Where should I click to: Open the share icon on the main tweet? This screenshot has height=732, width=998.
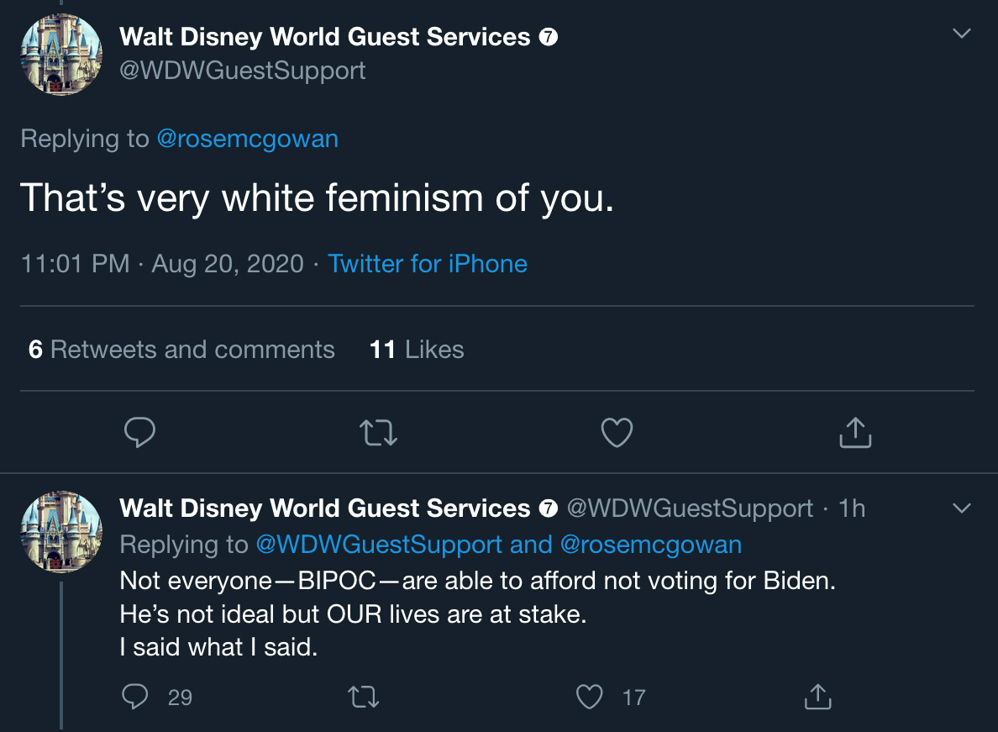(x=855, y=433)
